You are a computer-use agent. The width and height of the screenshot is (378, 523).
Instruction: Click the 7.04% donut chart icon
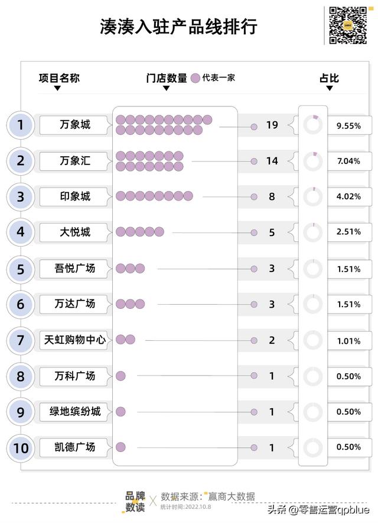click(x=312, y=161)
